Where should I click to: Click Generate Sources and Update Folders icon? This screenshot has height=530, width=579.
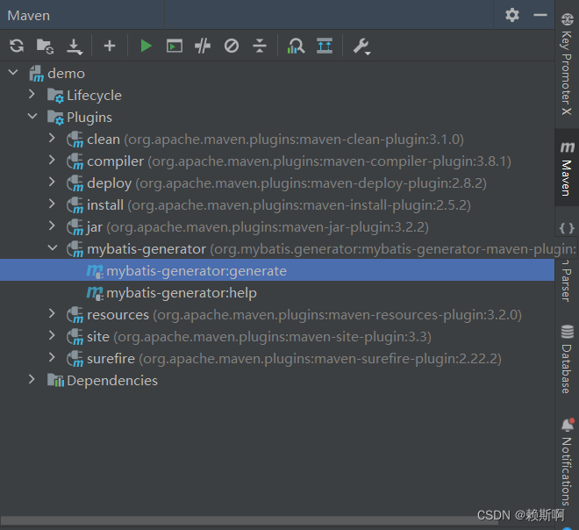(x=45, y=47)
